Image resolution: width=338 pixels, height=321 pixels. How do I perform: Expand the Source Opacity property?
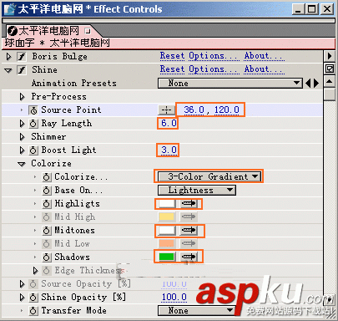[x=22, y=284]
